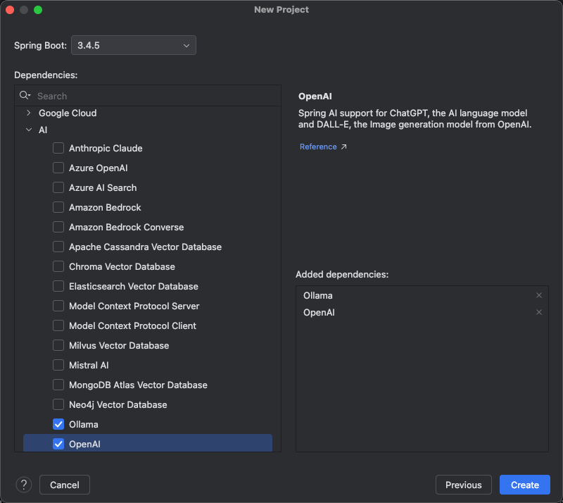Expand the Google Cloud category
This screenshot has width=563, height=503.
coord(29,113)
